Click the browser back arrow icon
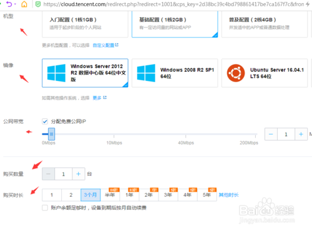Image resolution: width=312 pixels, height=231 pixels. [9, 4]
